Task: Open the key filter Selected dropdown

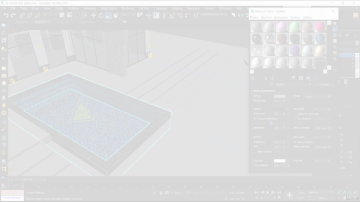Action: tap(320, 192)
